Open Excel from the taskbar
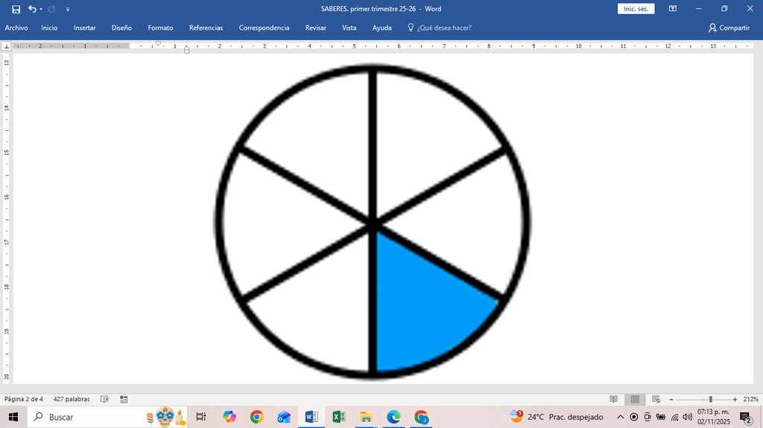Image resolution: width=763 pixels, height=428 pixels. point(339,417)
